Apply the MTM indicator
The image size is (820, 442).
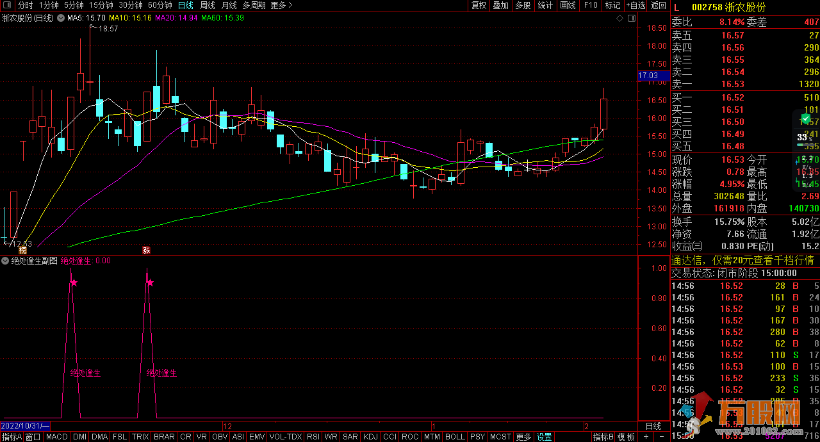pos(432,437)
